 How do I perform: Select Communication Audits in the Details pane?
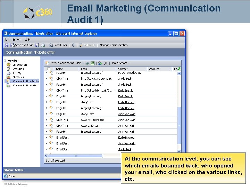(26, 81)
